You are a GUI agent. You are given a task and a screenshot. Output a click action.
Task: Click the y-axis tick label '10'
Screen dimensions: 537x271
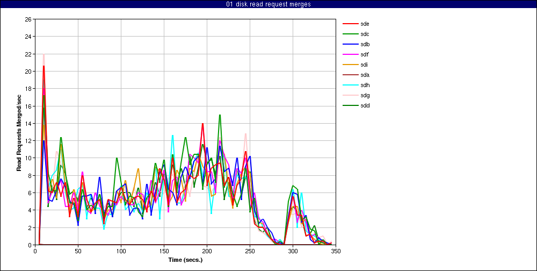click(x=28, y=158)
